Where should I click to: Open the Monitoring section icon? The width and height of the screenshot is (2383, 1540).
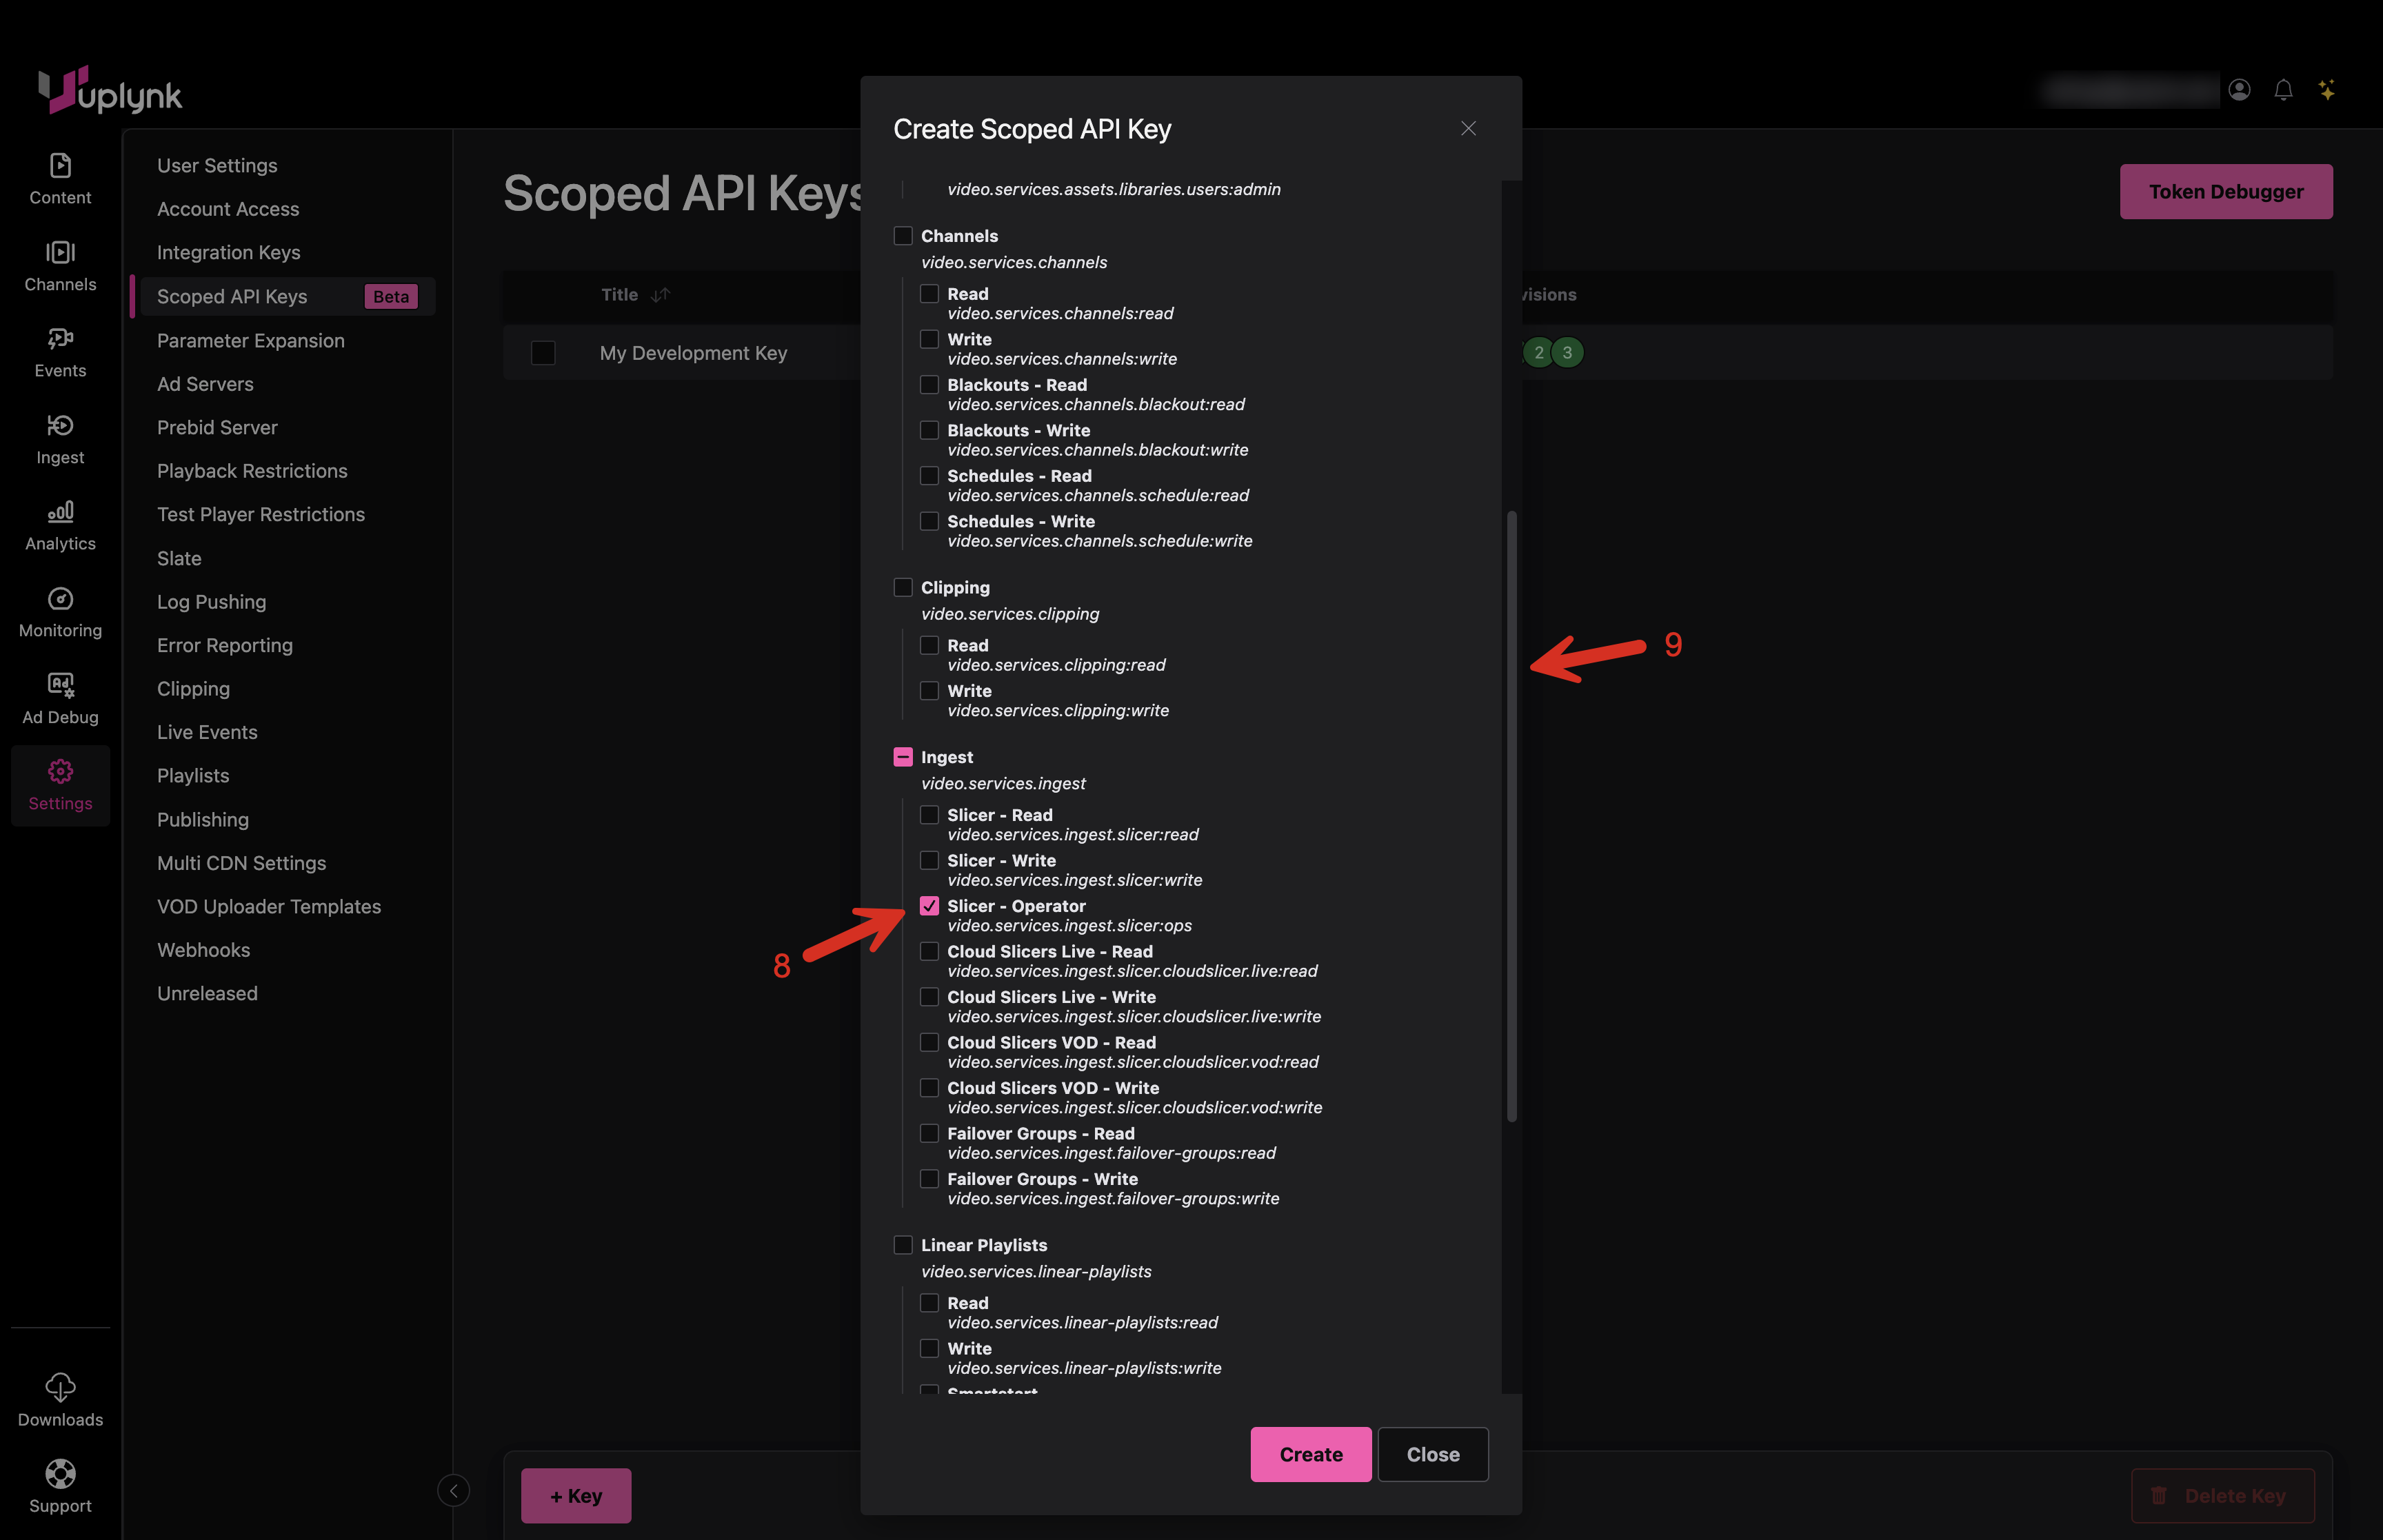coord(60,599)
